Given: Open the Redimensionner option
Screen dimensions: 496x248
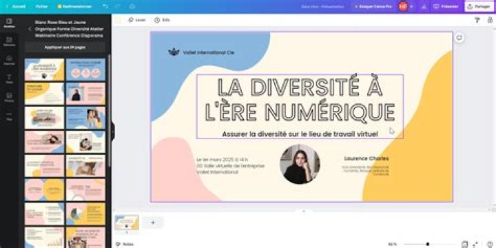Looking at the screenshot, I should click(74, 6).
